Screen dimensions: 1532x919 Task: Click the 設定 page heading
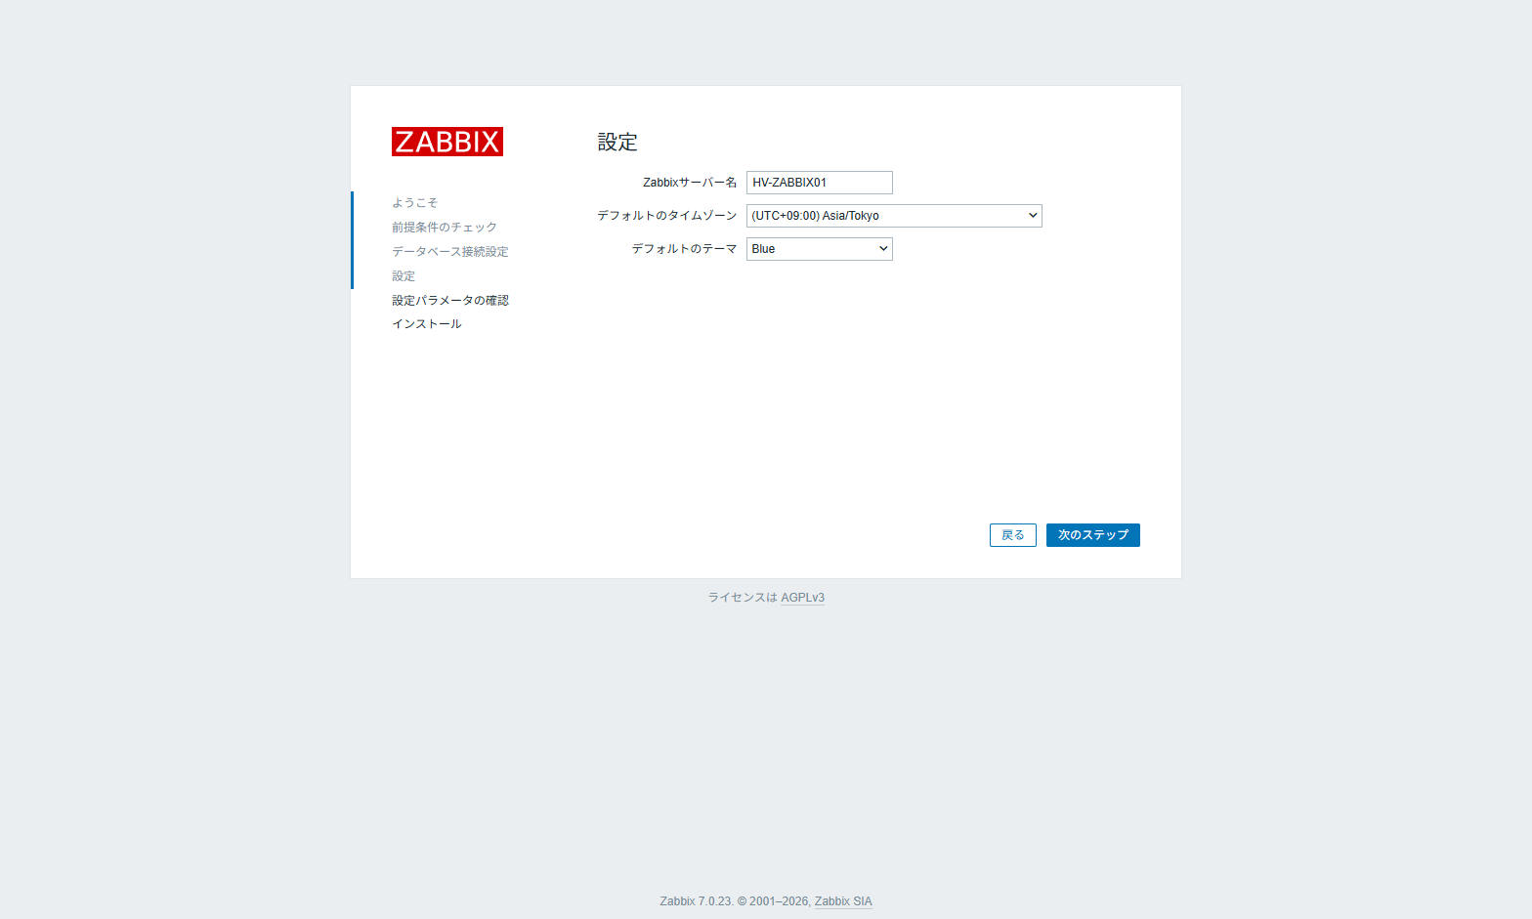tap(617, 143)
